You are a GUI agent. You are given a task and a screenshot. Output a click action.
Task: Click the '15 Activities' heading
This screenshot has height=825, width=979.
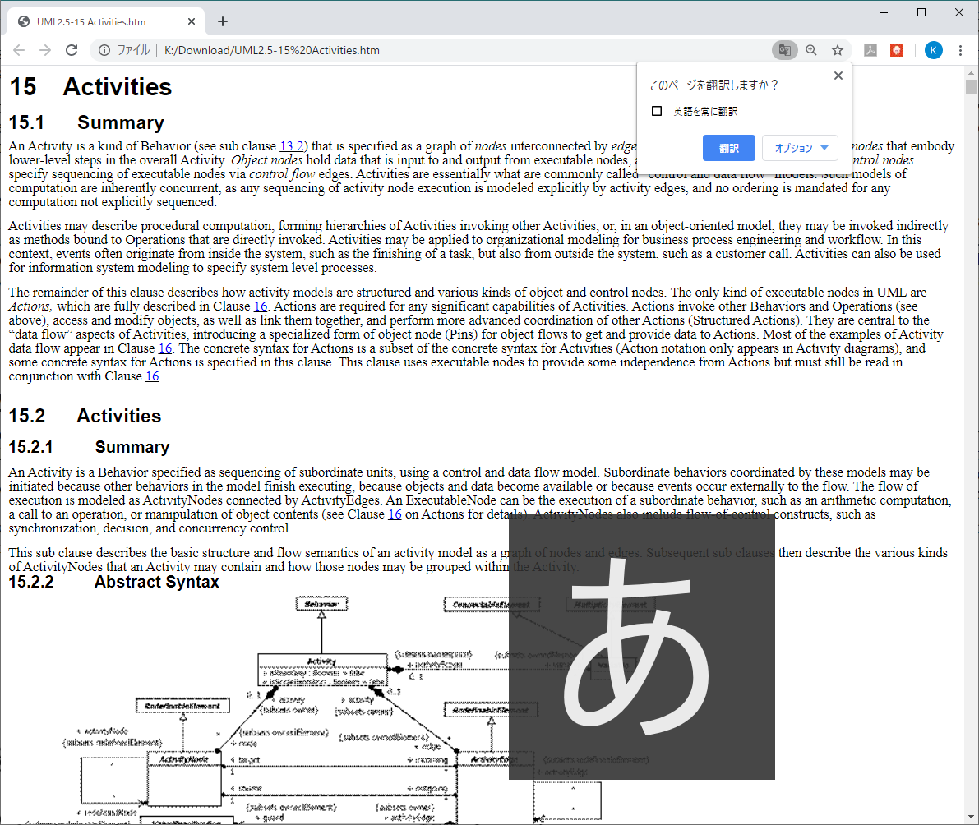(90, 87)
